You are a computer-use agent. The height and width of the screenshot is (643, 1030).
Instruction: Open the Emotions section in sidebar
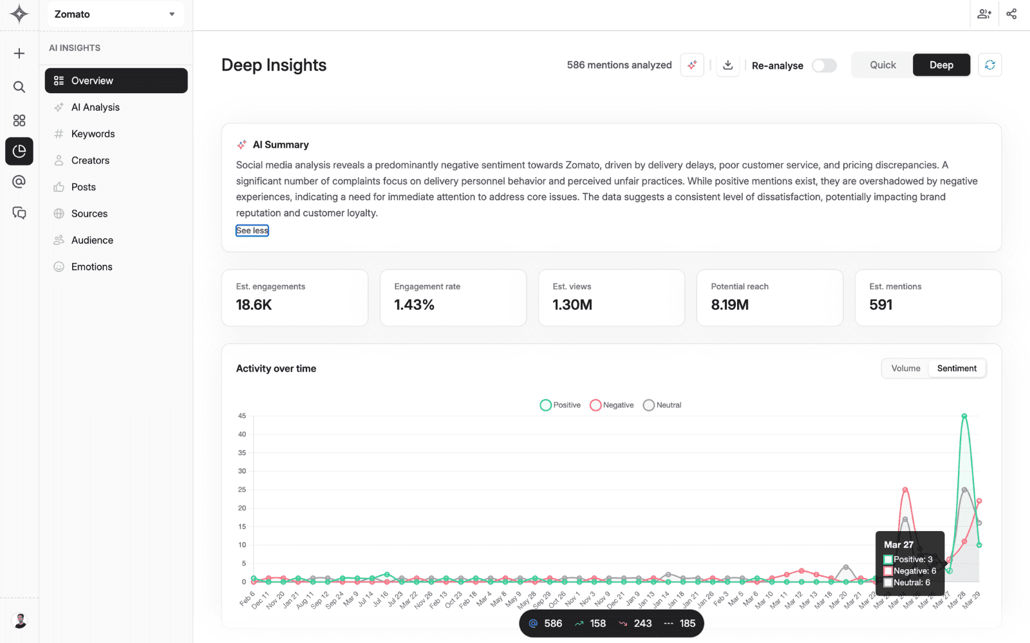[x=91, y=266]
